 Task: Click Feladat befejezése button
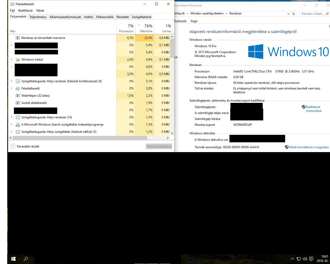(159, 146)
